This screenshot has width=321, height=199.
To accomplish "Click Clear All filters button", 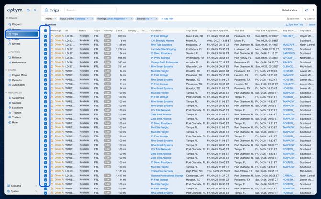I will (310, 19).
